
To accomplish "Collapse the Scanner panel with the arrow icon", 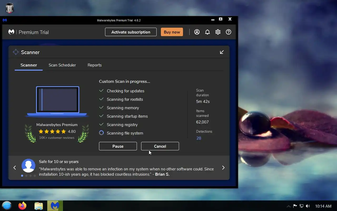I will click(x=222, y=52).
